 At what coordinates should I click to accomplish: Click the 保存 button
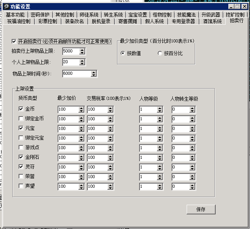[x=201, y=209]
